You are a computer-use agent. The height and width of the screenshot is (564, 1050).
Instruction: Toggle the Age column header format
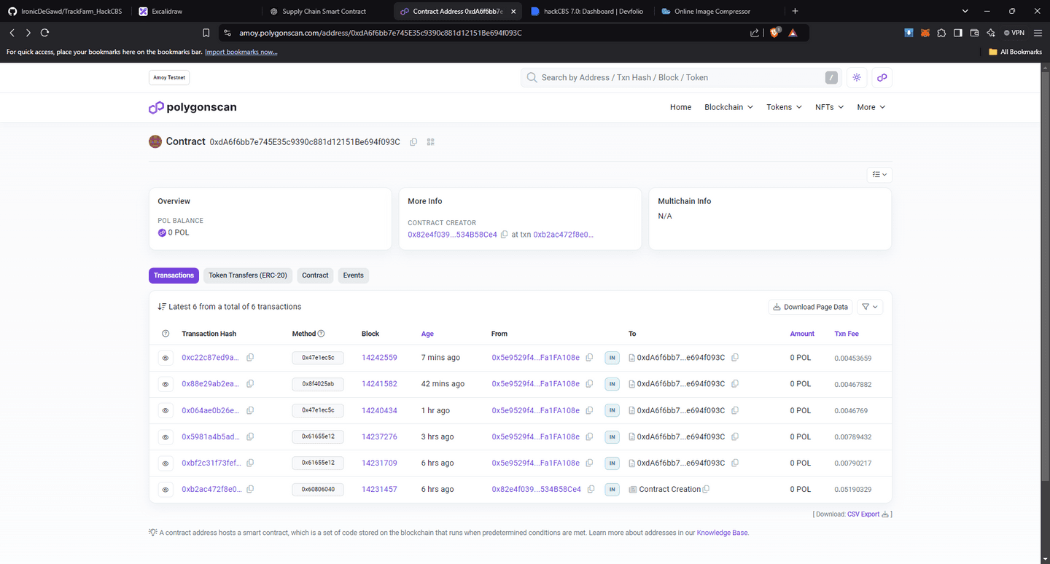pos(427,334)
